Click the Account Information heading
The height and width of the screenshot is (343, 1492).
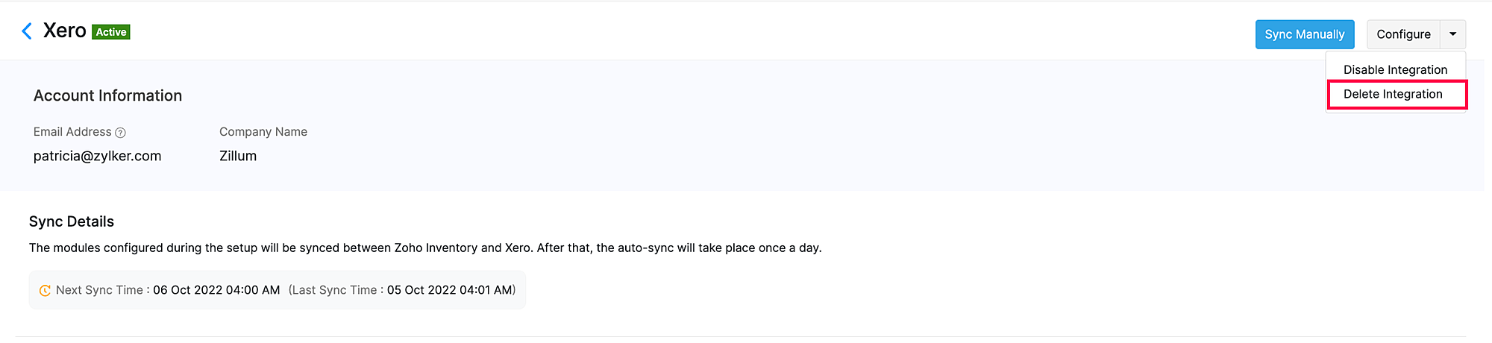coord(107,95)
